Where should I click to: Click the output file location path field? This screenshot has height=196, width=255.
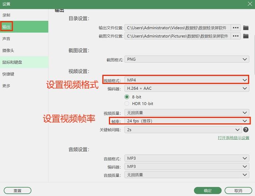(177, 28)
